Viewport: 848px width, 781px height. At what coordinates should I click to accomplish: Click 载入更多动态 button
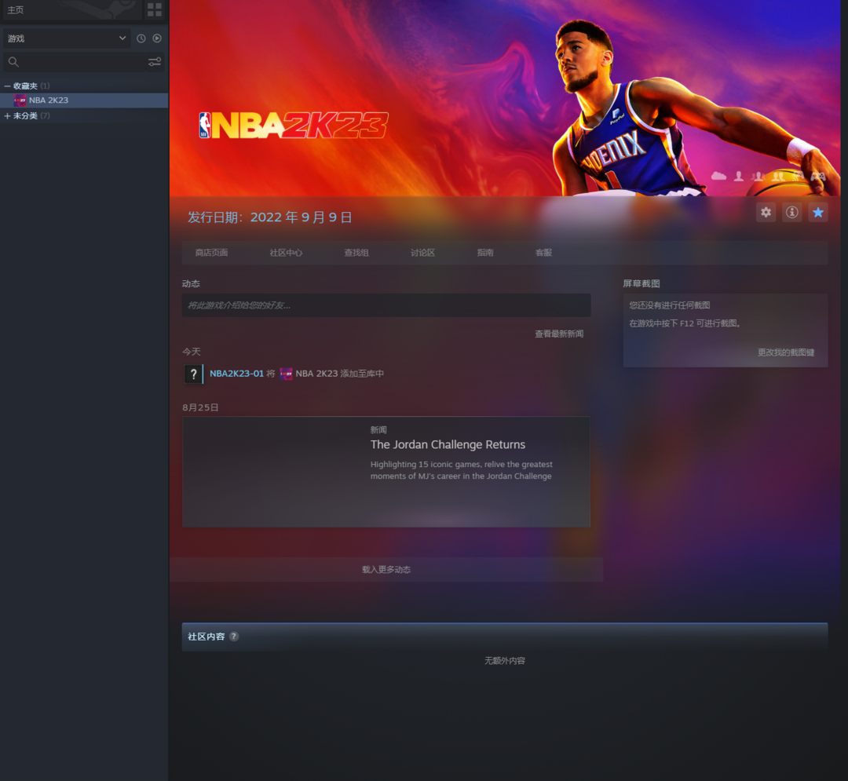(386, 570)
